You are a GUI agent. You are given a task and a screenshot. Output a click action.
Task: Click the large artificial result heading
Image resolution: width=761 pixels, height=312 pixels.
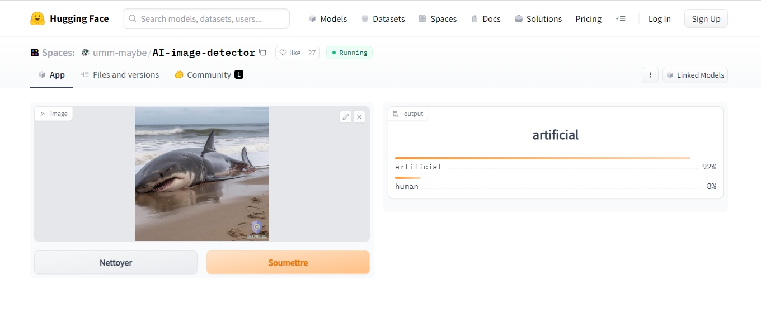(x=556, y=135)
